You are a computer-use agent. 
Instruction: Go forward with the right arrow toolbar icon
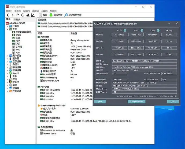tap(13, 15)
